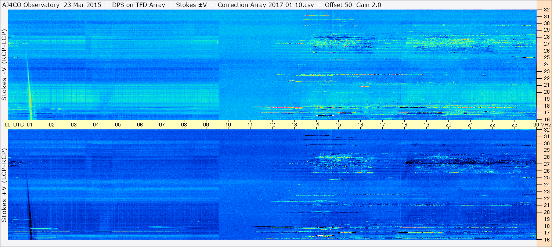Viewport: 552px width, 247px height.
Task: Click the "DPS on TFD Array" text
Action: coord(140,5)
